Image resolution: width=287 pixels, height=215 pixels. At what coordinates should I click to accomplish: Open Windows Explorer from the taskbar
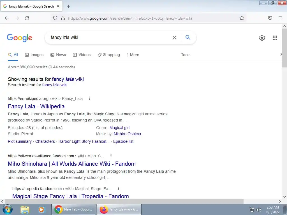point(25,209)
